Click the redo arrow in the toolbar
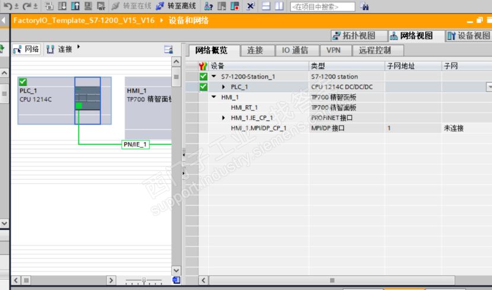Image resolution: width=492 pixels, height=290 pixels. (x=27, y=6)
